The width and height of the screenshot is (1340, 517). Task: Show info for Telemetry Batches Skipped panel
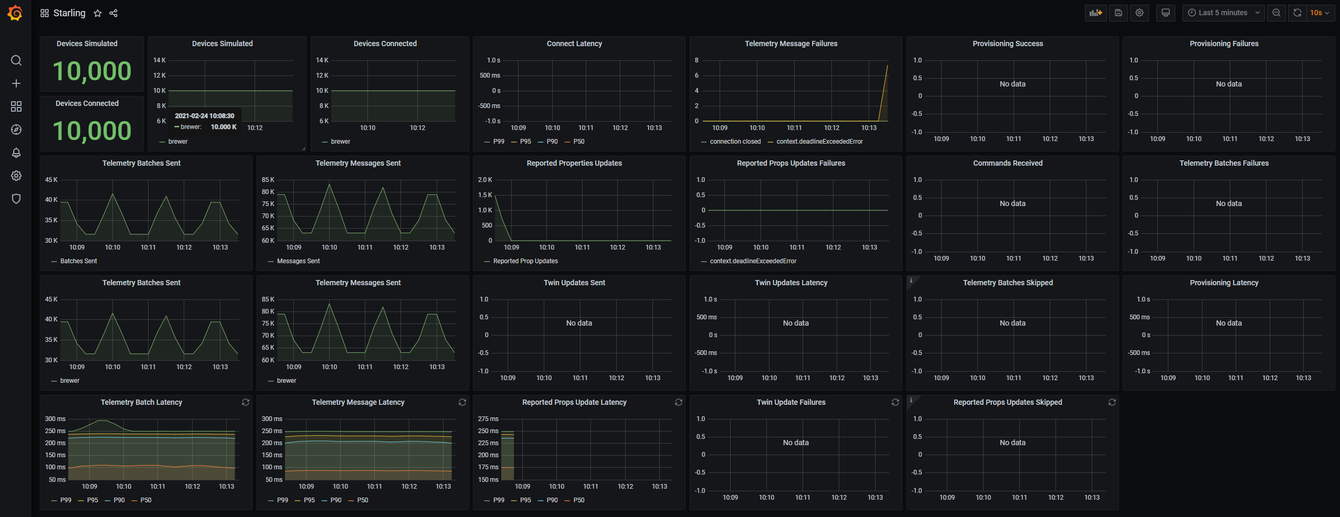(911, 281)
